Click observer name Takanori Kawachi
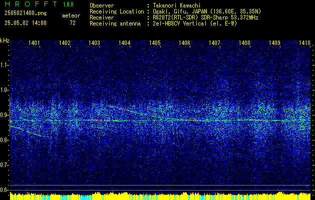Image resolution: width=315 pixels, height=200 pixels. (177, 5)
